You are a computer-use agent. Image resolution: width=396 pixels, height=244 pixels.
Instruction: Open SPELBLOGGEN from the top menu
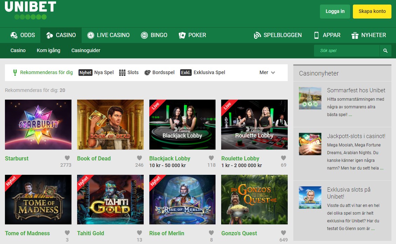coord(278,35)
